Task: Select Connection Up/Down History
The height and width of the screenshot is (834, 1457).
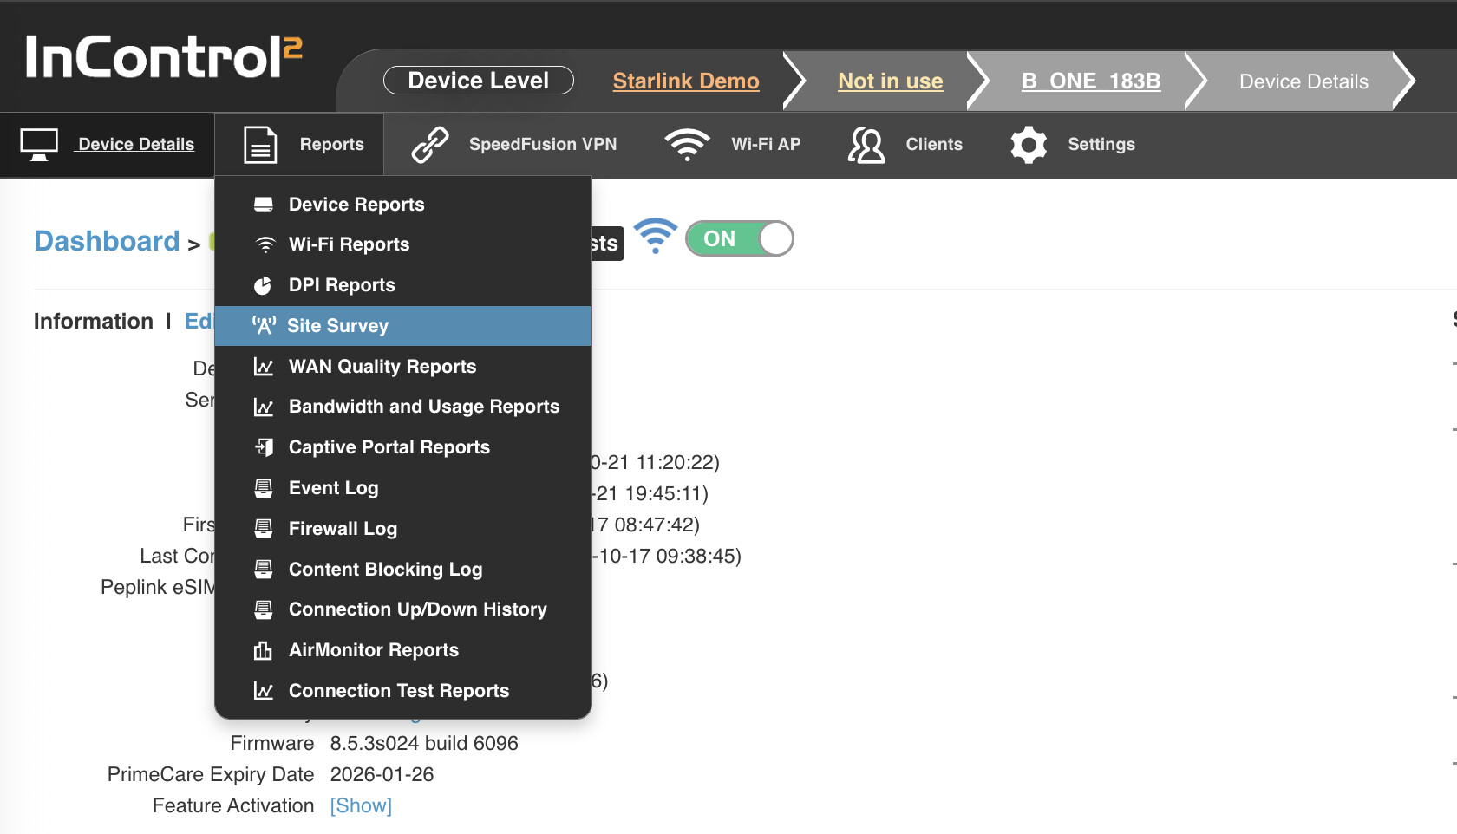Action: [417, 609]
